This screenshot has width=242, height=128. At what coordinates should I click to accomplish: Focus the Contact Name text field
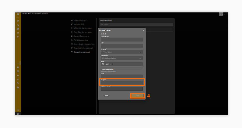[121, 40]
